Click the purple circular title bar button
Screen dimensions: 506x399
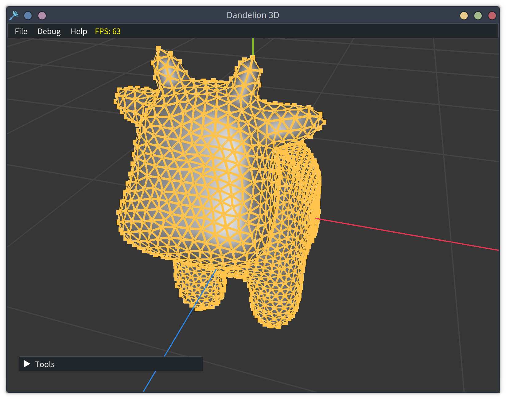click(42, 16)
